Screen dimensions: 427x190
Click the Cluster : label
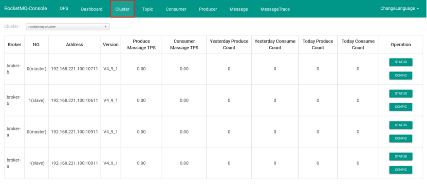pos(12,26)
